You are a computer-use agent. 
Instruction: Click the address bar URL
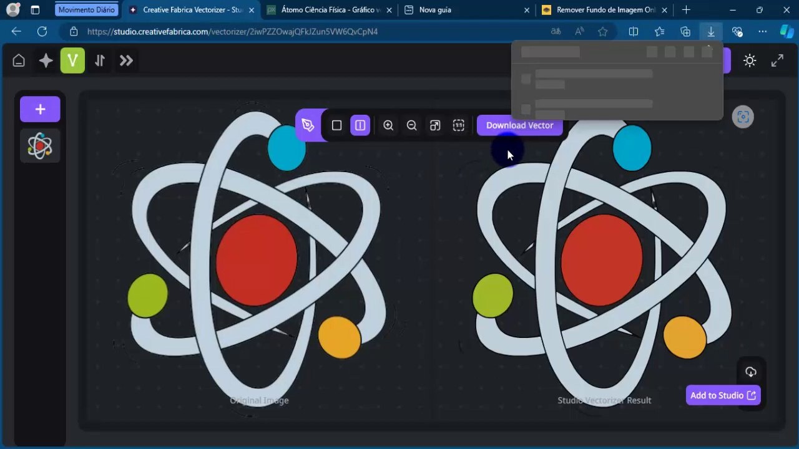coord(232,32)
